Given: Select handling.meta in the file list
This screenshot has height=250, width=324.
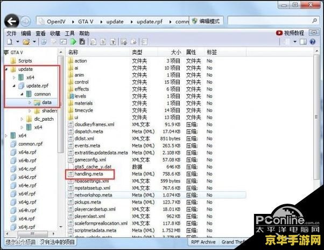Looking at the screenshot, I should pos(88,174).
